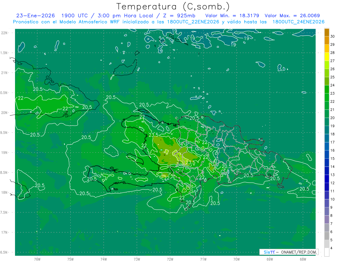Click the "76W" longitude axis label
Screen dimensions: 340x263
click(37, 259)
